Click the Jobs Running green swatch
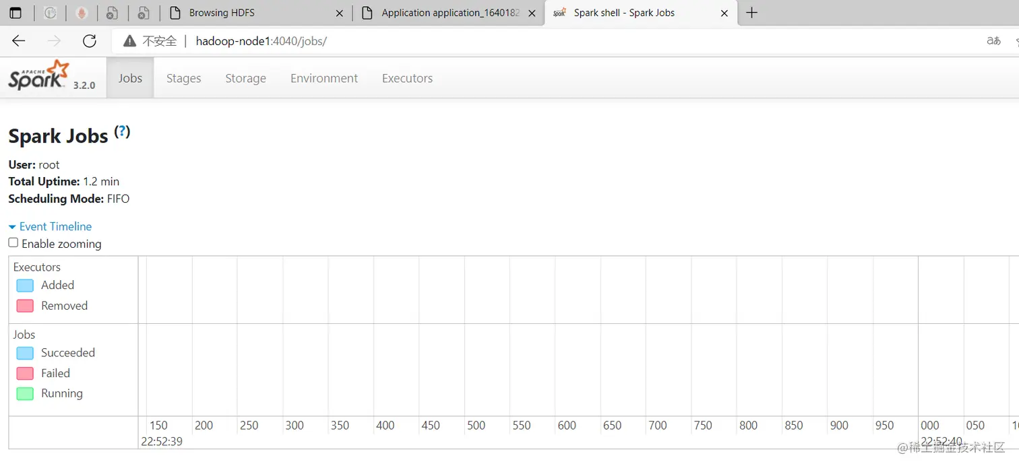This screenshot has height=468, width=1019. (x=25, y=393)
